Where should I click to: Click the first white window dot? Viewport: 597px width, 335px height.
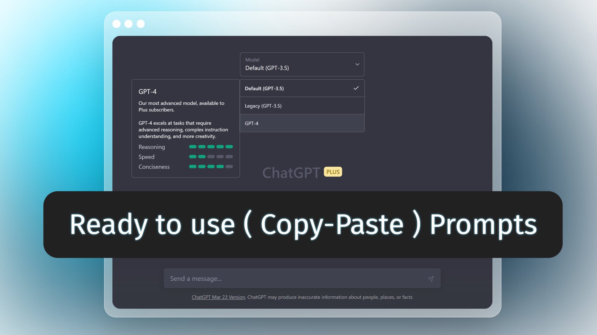[116, 24]
